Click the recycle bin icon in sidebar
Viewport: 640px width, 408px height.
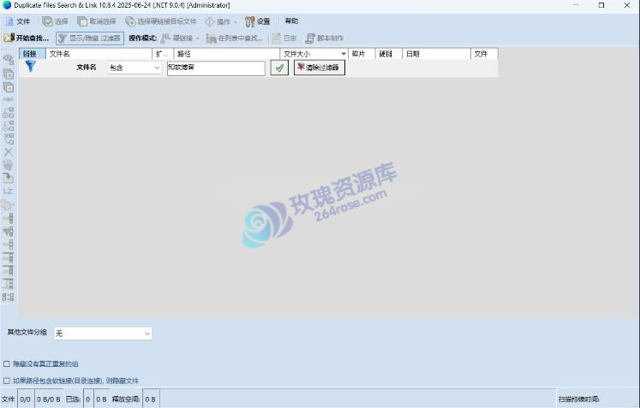(x=9, y=165)
